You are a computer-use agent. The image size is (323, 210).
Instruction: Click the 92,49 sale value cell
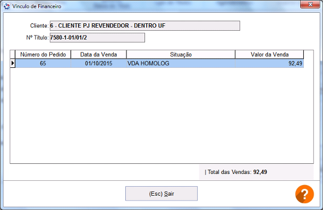click(269, 63)
